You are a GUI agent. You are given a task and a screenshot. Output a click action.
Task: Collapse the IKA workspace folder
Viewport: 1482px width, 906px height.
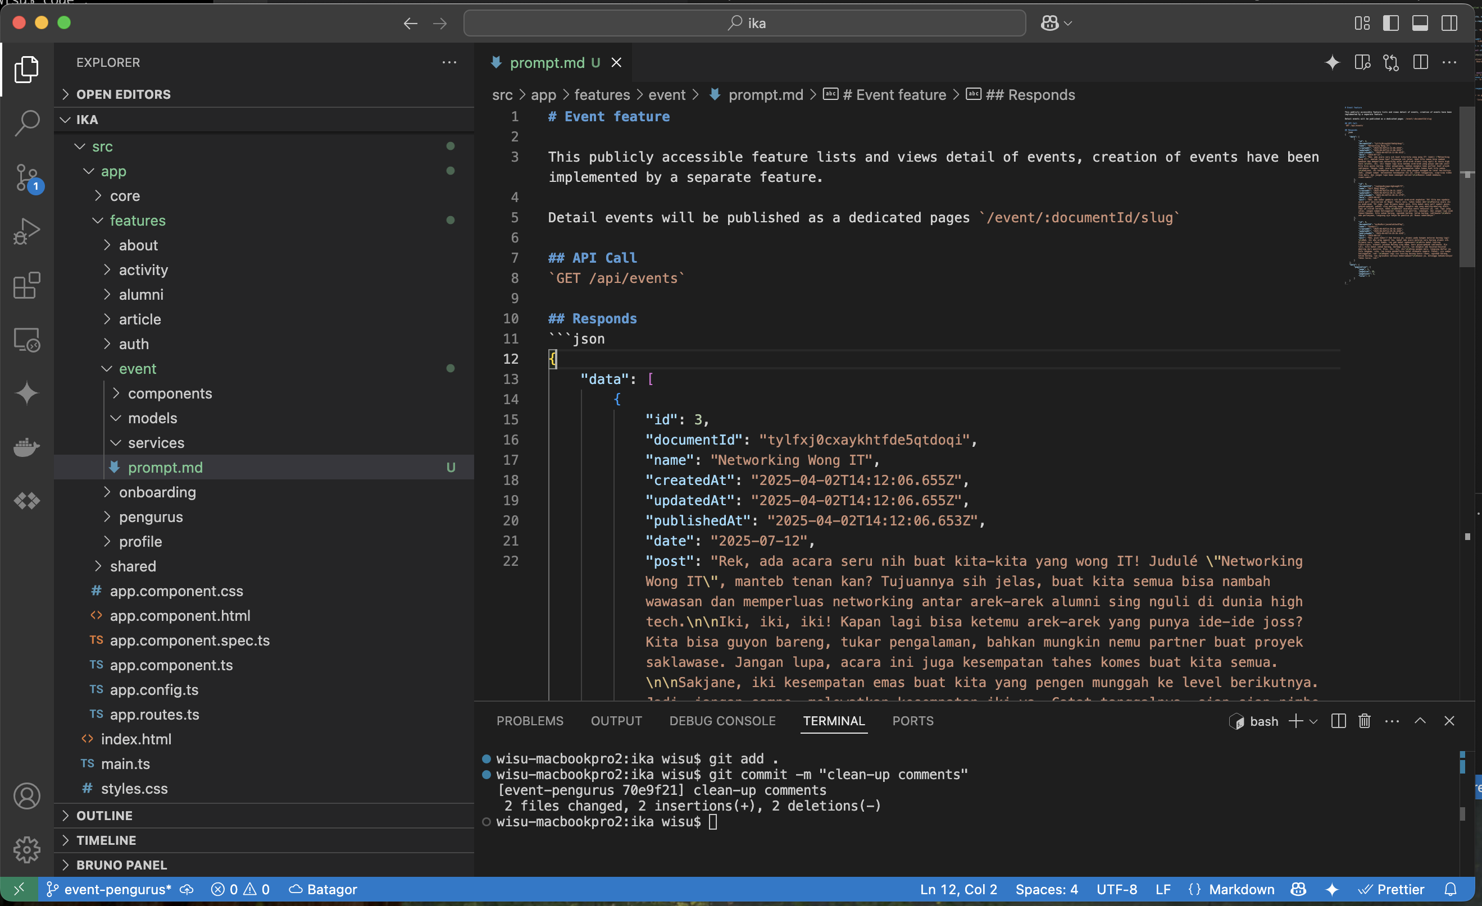tap(264, 120)
